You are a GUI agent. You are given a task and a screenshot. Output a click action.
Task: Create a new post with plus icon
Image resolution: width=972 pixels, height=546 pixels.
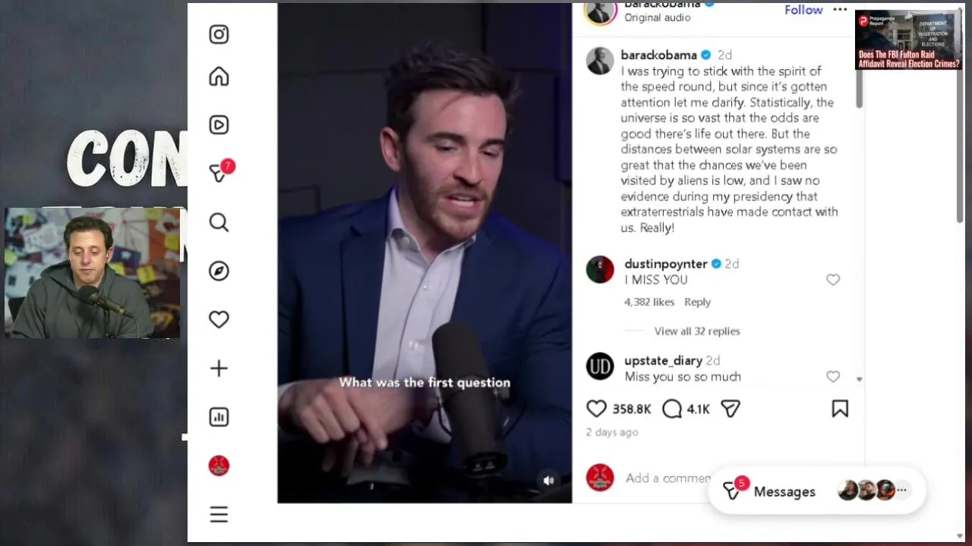[219, 369]
